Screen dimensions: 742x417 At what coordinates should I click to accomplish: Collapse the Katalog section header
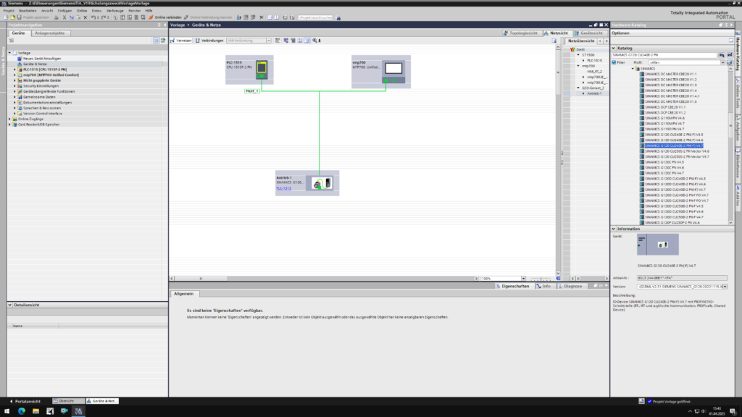click(x=614, y=49)
